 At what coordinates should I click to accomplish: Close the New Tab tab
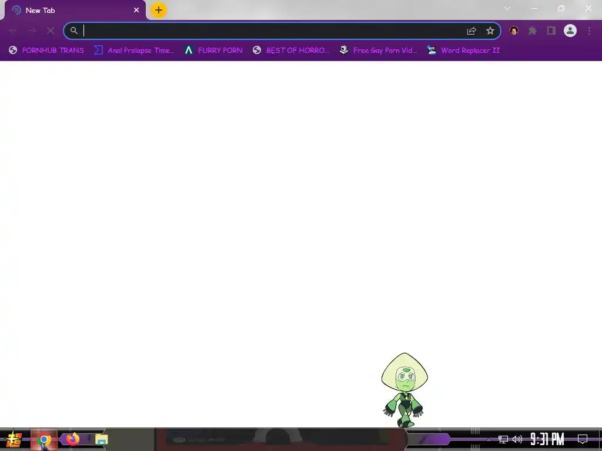[136, 10]
